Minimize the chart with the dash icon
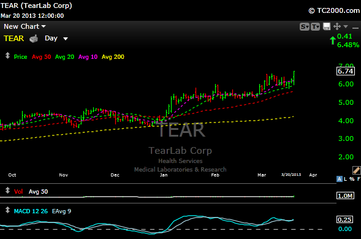 (355, 28)
